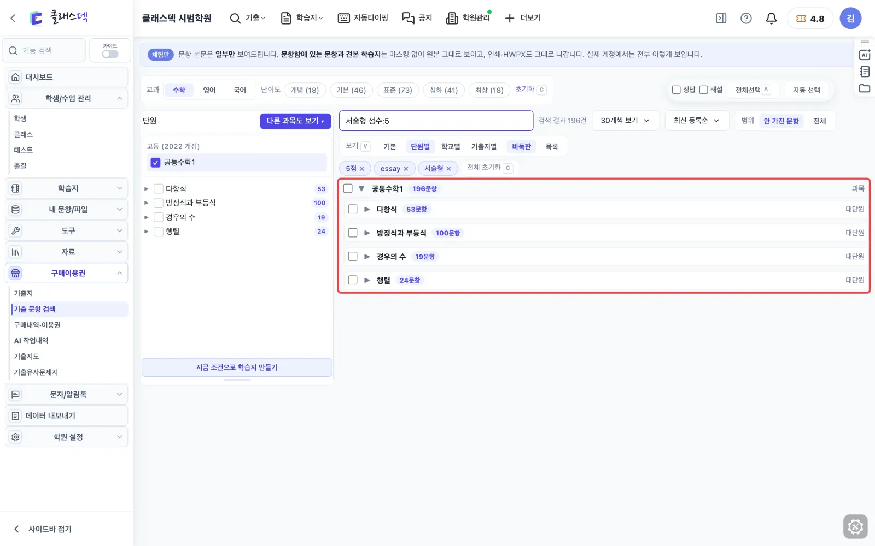The image size is (875, 546).
Task: Switch to 목록 list layout
Action: (x=552, y=146)
